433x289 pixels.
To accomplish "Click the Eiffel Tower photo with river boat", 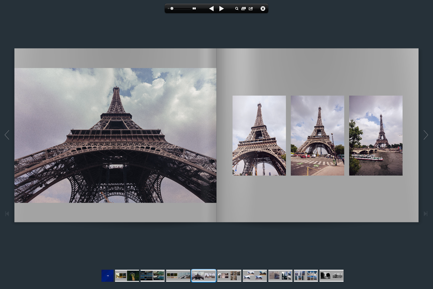I will coord(376,135).
